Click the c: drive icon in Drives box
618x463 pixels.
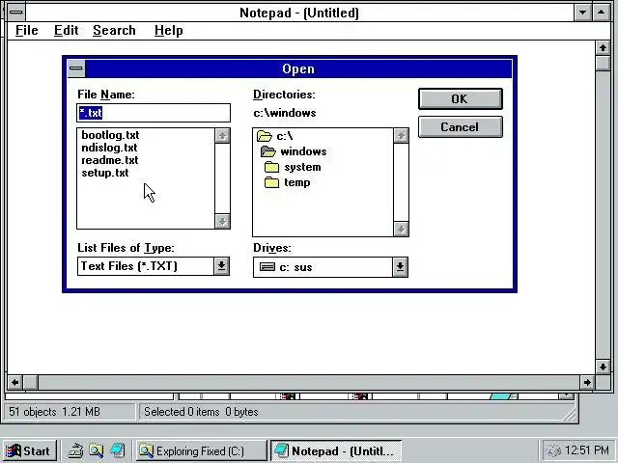pos(267,267)
